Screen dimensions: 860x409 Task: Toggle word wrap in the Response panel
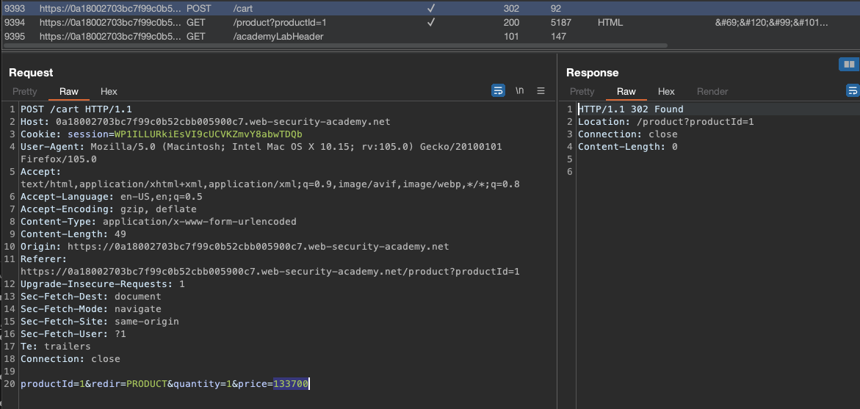[x=852, y=91]
